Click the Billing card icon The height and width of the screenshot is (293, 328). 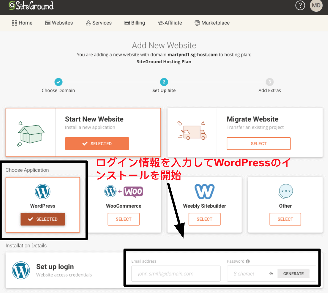[127, 23]
